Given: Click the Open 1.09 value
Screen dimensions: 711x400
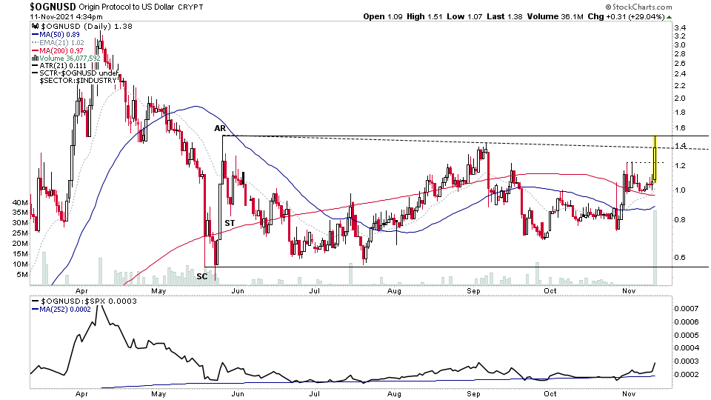Looking at the screenshot, I should pyautogui.click(x=383, y=16).
